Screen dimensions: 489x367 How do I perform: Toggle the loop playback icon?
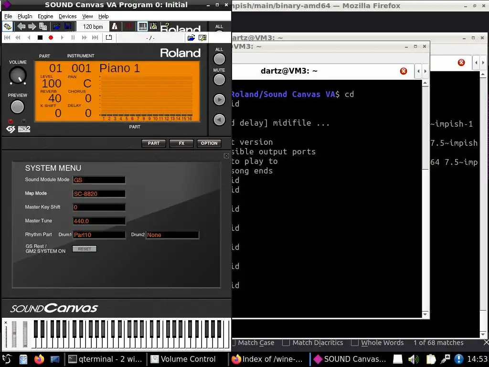108,38
